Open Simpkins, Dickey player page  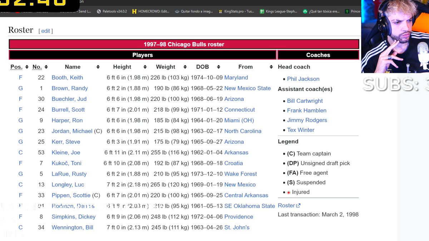pos(74,217)
